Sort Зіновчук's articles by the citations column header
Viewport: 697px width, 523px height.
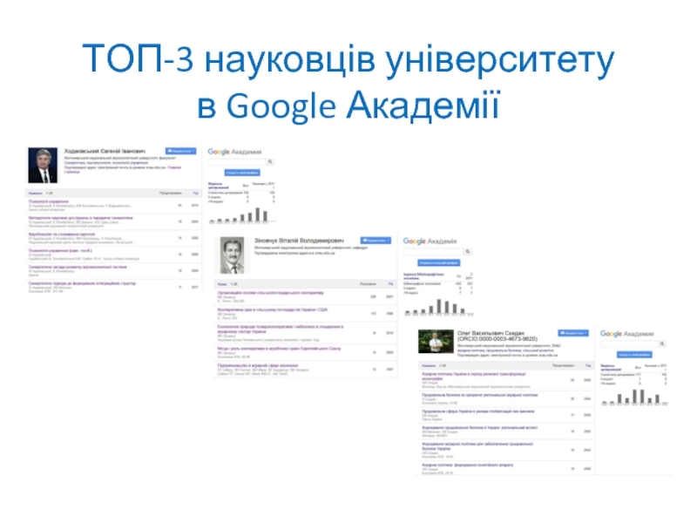(x=368, y=284)
